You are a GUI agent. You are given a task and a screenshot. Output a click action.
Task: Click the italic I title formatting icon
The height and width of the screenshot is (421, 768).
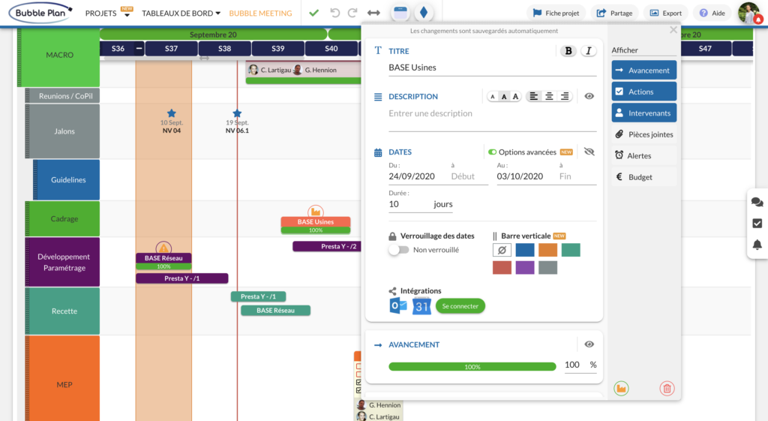[x=589, y=51]
